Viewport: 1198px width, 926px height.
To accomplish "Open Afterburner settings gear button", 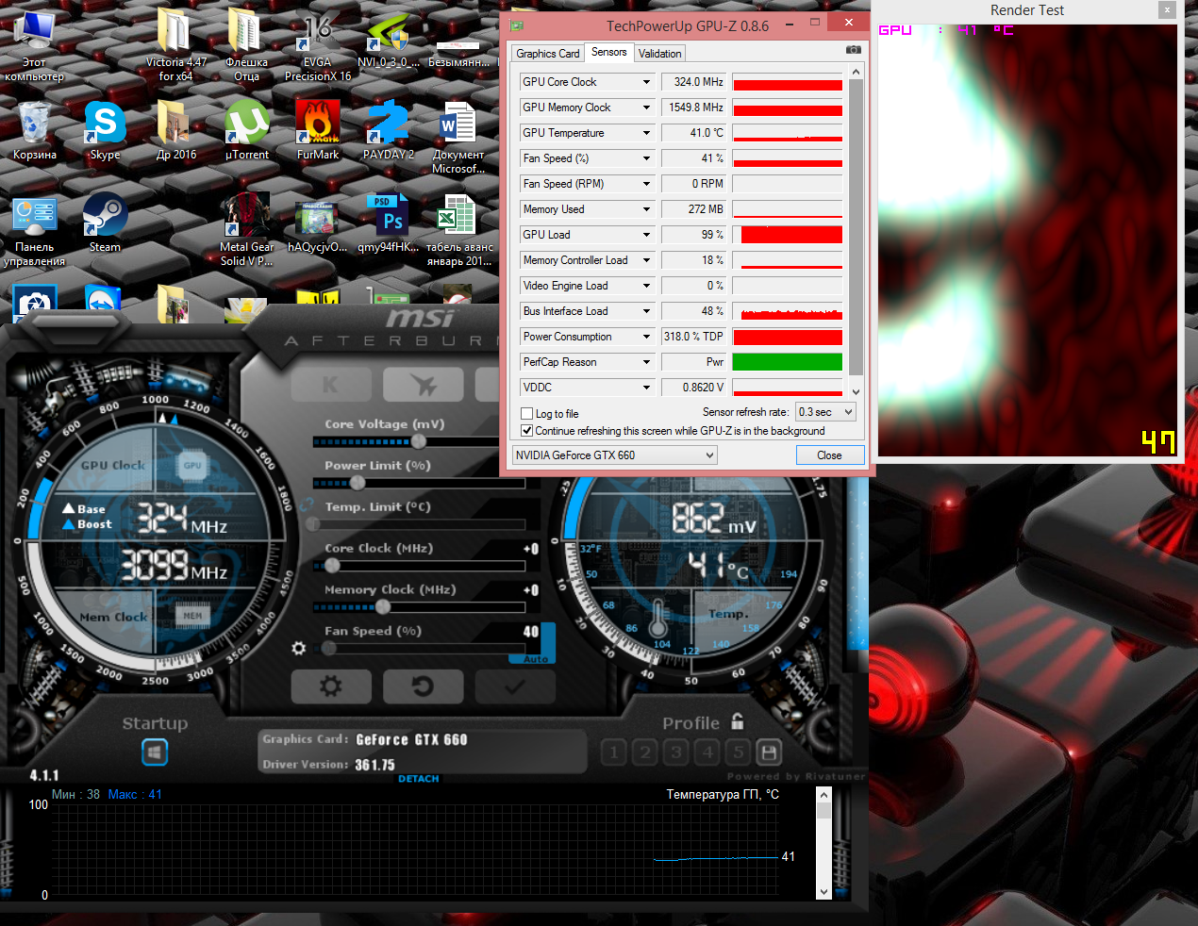I will 330,686.
